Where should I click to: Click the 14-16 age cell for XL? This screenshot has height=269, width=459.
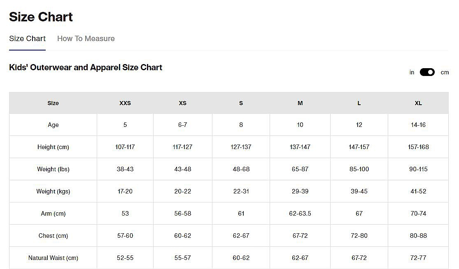418,125
